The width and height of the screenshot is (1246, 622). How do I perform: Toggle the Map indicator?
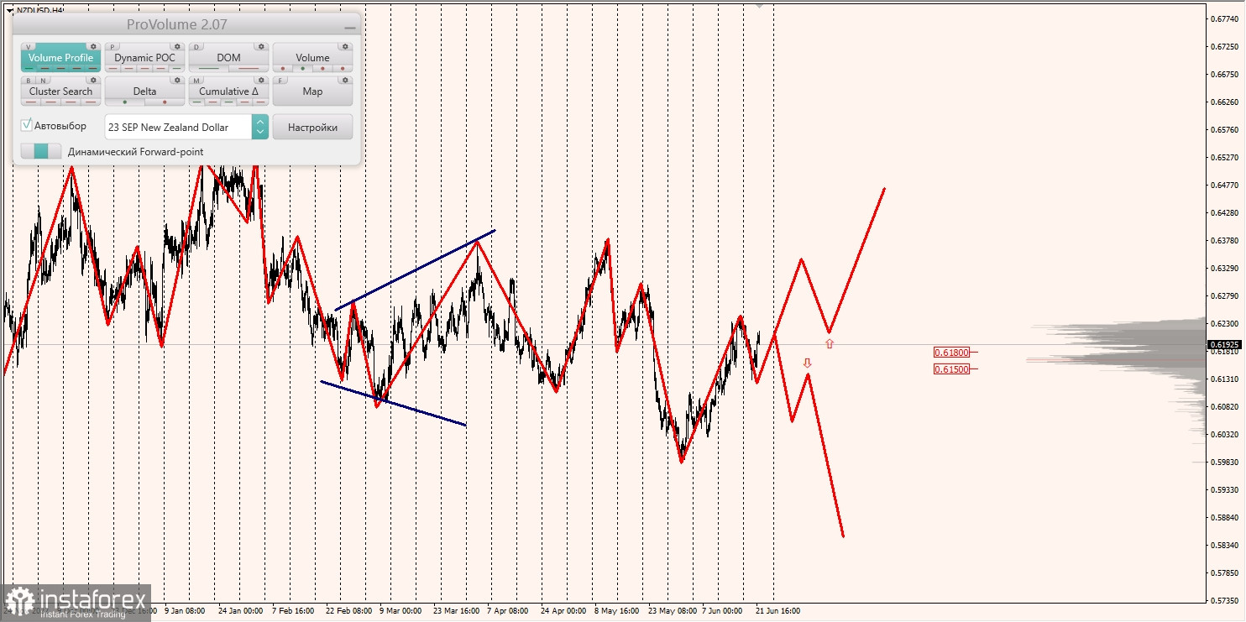click(312, 91)
